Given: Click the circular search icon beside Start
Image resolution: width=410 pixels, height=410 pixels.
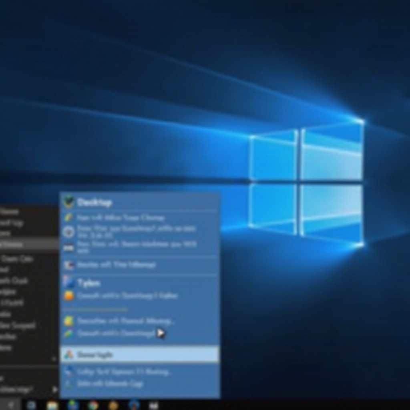Looking at the screenshot, I should point(31,405).
